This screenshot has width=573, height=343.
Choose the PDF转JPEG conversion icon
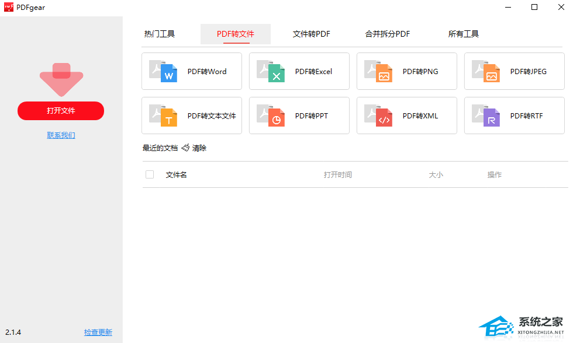486,72
